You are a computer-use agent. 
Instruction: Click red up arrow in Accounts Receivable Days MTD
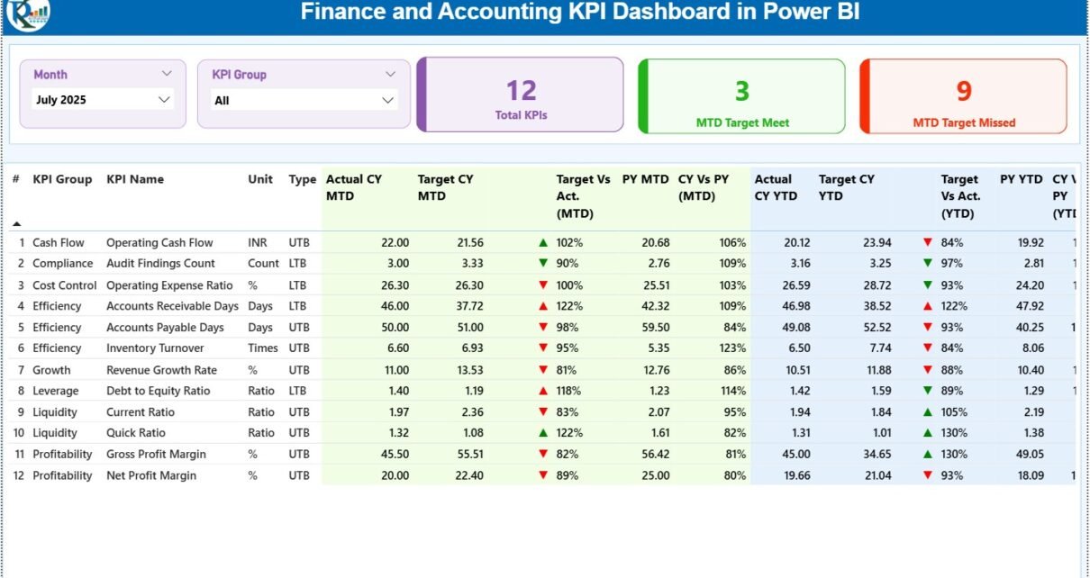pos(542,306)
